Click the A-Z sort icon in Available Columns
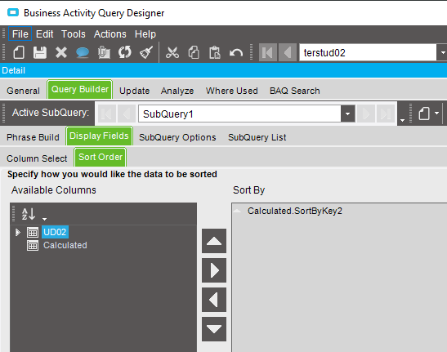 (29, 214)
